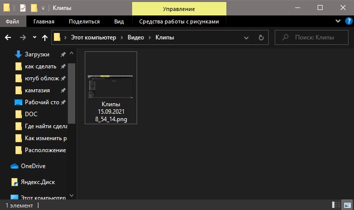Screen dimensions: 354x210
Task: Close the Клипы window
Action: click(343, 7)
